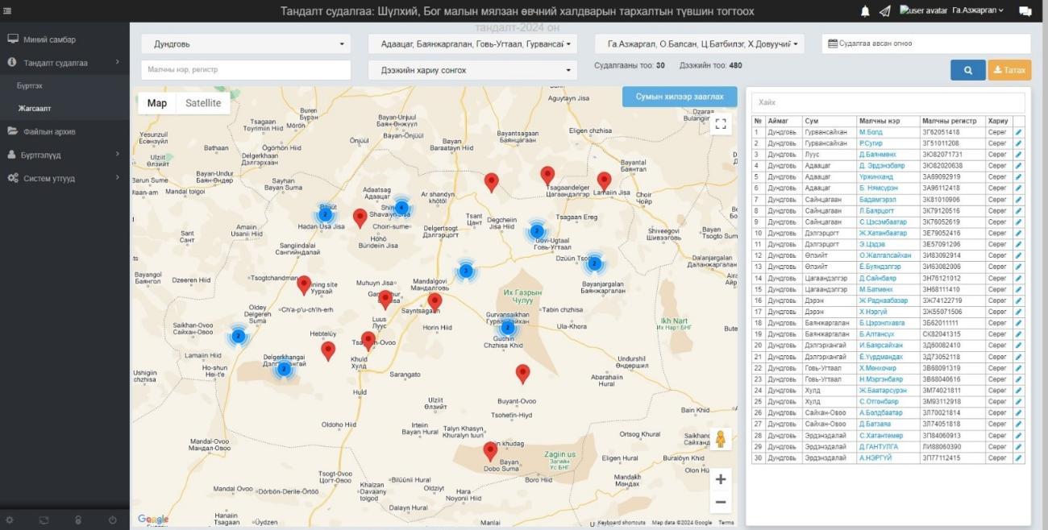The height and width of the screenshot is (530, 1048).
Task: Click the orange Татах download button
Action: tap(1009, 70)
